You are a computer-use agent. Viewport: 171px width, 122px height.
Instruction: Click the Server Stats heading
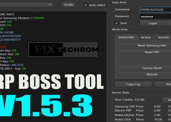point(120,93)
